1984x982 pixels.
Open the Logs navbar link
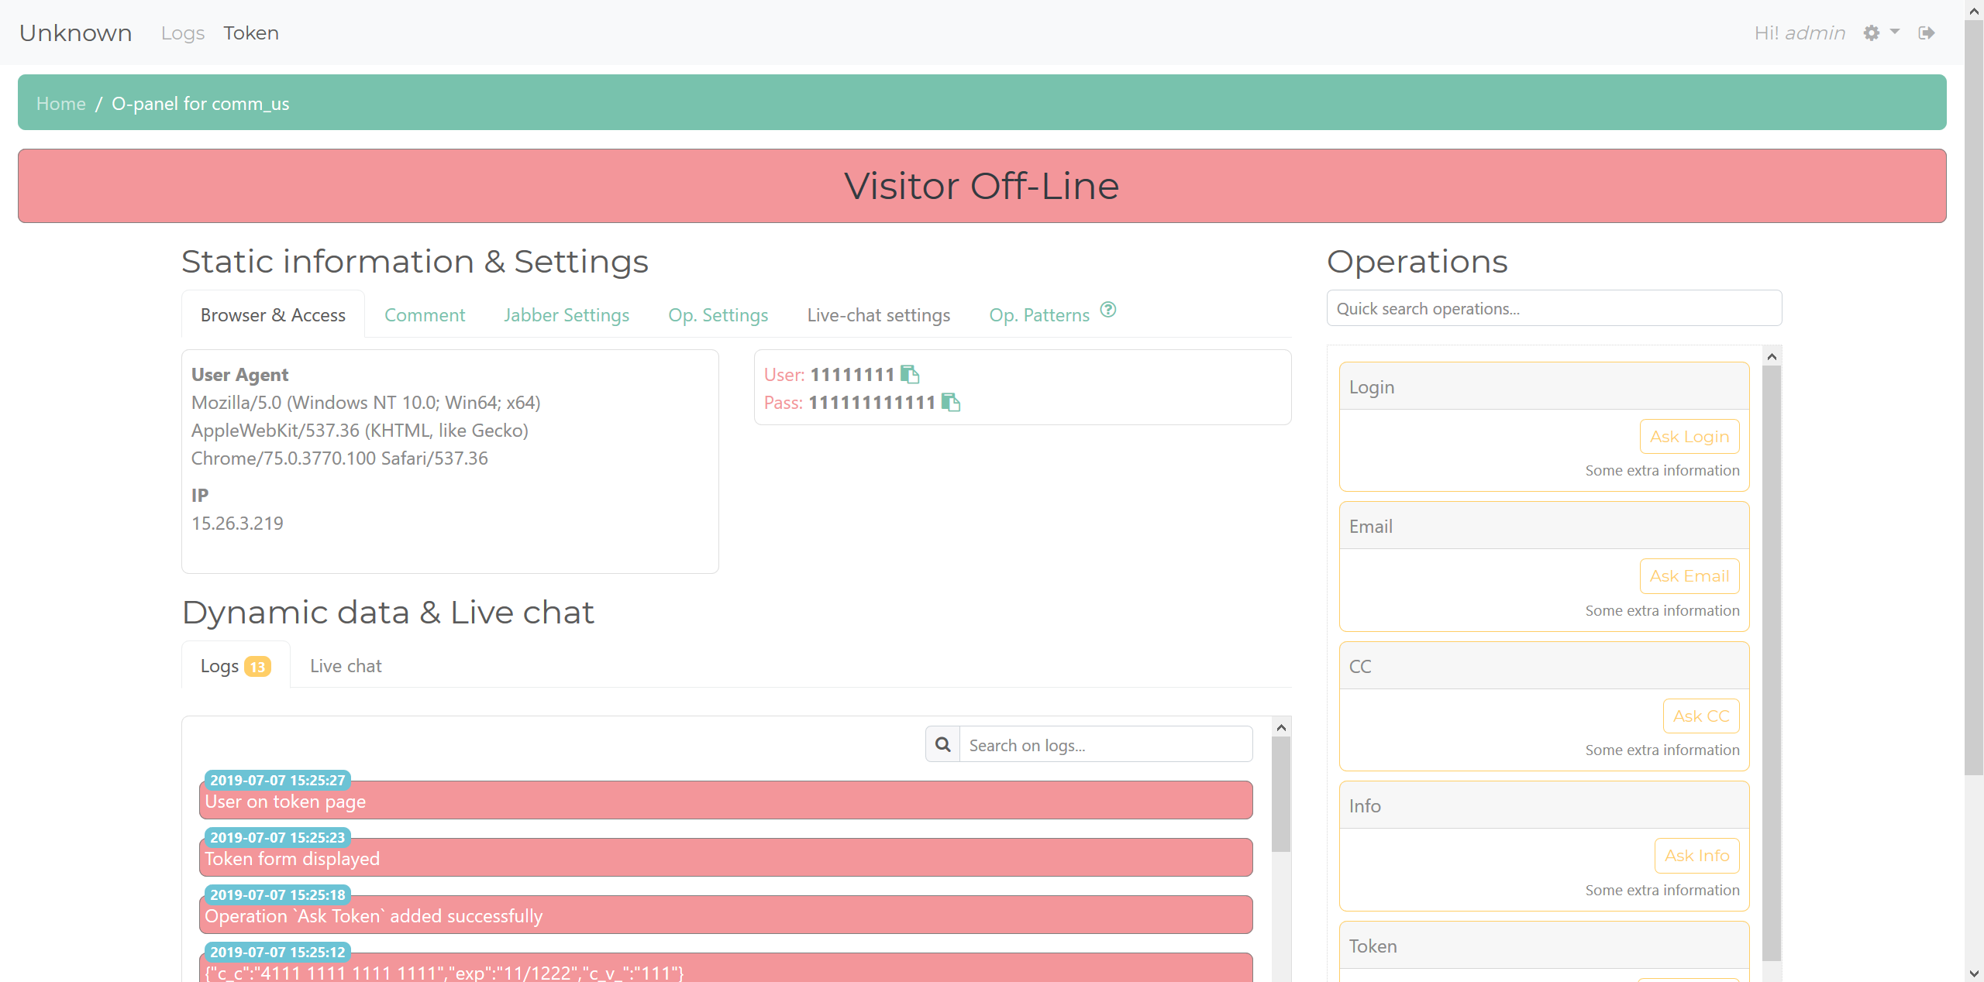click(x=183, y=33)
